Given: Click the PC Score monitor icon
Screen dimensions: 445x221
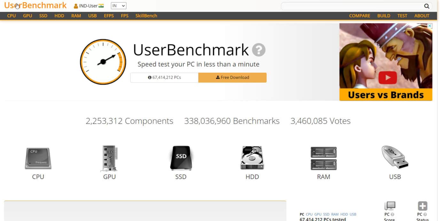Looking at the screenshot, I should [x=389, y=206].
